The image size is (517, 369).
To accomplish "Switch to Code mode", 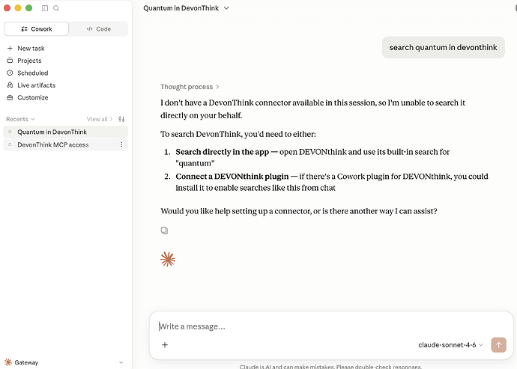I will pyautogui.click(x=99, y=29).
